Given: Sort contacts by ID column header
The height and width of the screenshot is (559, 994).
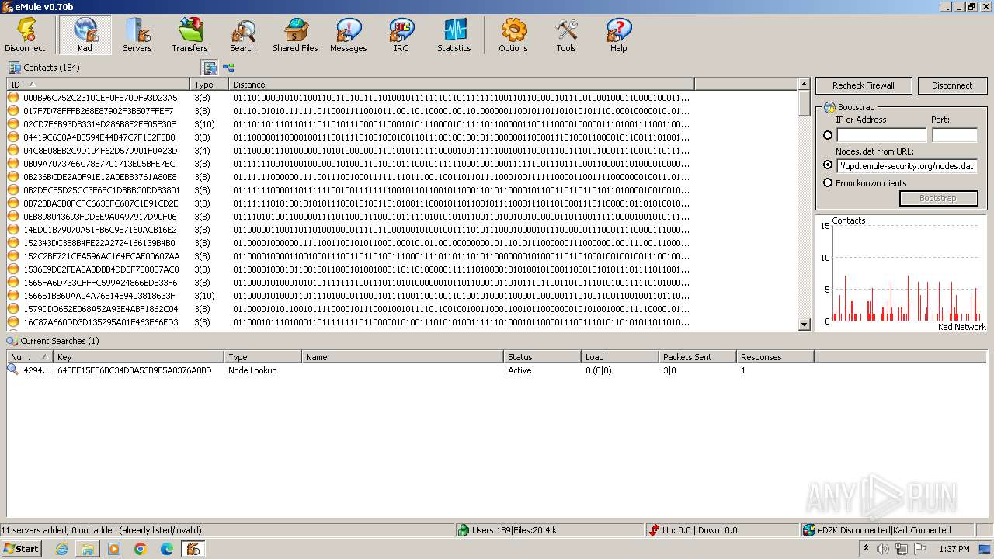Looking at the screenshot, I should coord(99,84).
